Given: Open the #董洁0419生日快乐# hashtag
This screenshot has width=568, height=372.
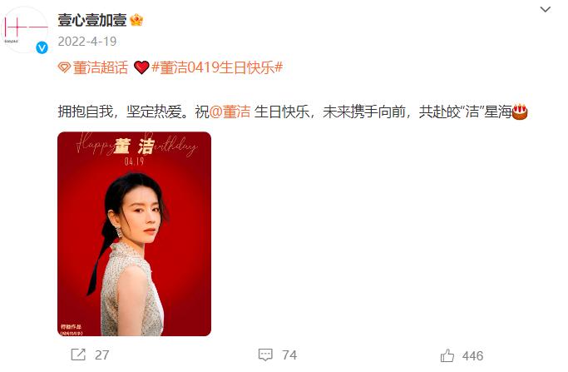Looking at the screenshot, I should point(217,67).
